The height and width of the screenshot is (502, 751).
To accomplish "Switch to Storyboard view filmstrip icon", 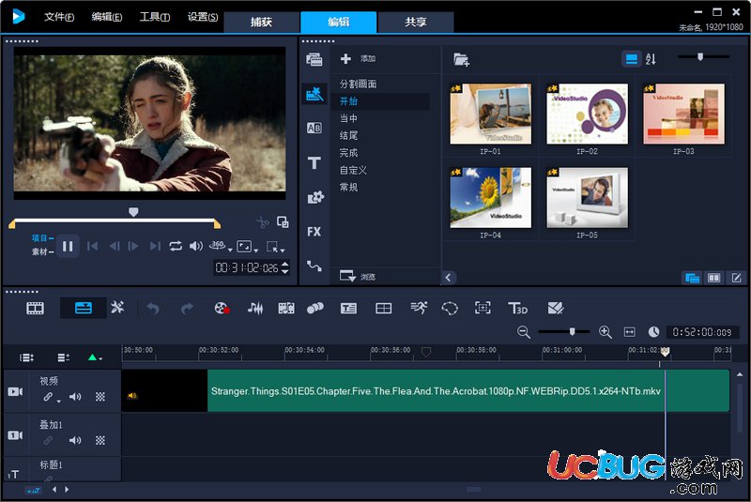I will point(35,308).
